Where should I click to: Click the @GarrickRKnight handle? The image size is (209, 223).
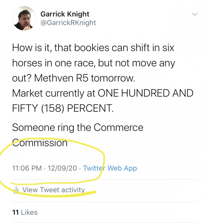(x=68, y=22)
